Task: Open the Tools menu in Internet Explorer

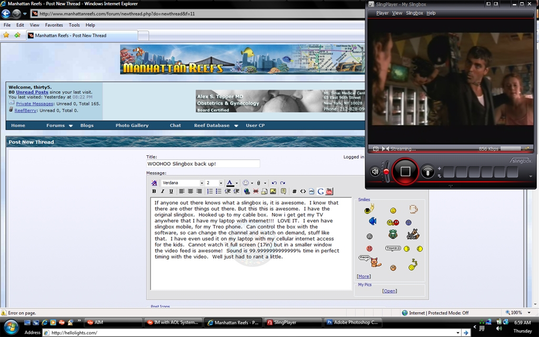Action: (x=74, y=25)
